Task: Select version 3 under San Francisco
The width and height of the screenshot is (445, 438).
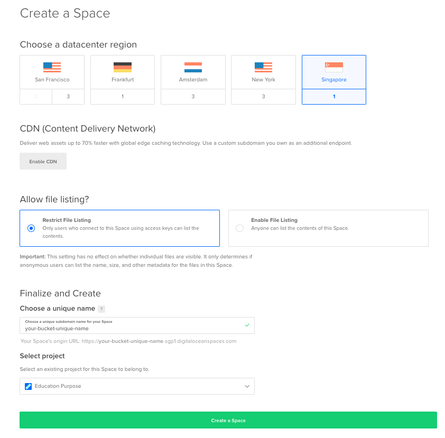Action: tap(68, 97)
